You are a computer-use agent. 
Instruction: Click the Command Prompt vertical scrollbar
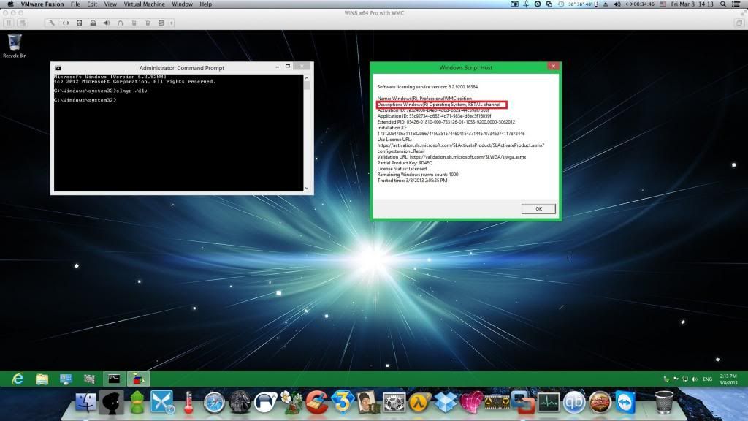point(308,132)
